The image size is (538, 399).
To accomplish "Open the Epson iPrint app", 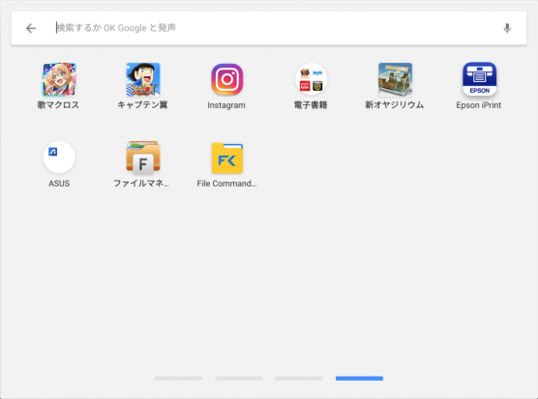I will pyautogui.click(x=479, y=79).
